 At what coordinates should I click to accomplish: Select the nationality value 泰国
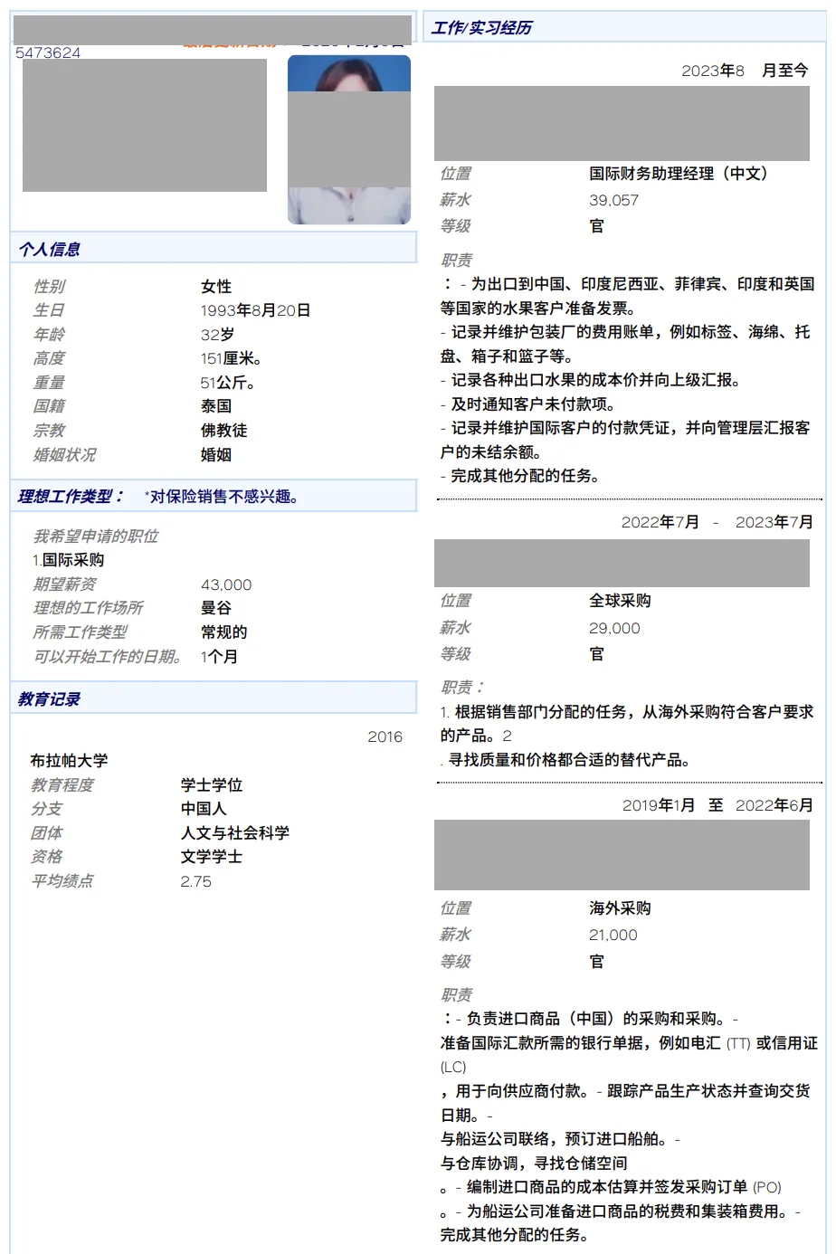pos(216,406)
